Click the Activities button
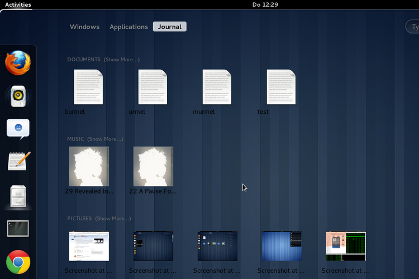The image size is (419, 279). tap(18, 4)
